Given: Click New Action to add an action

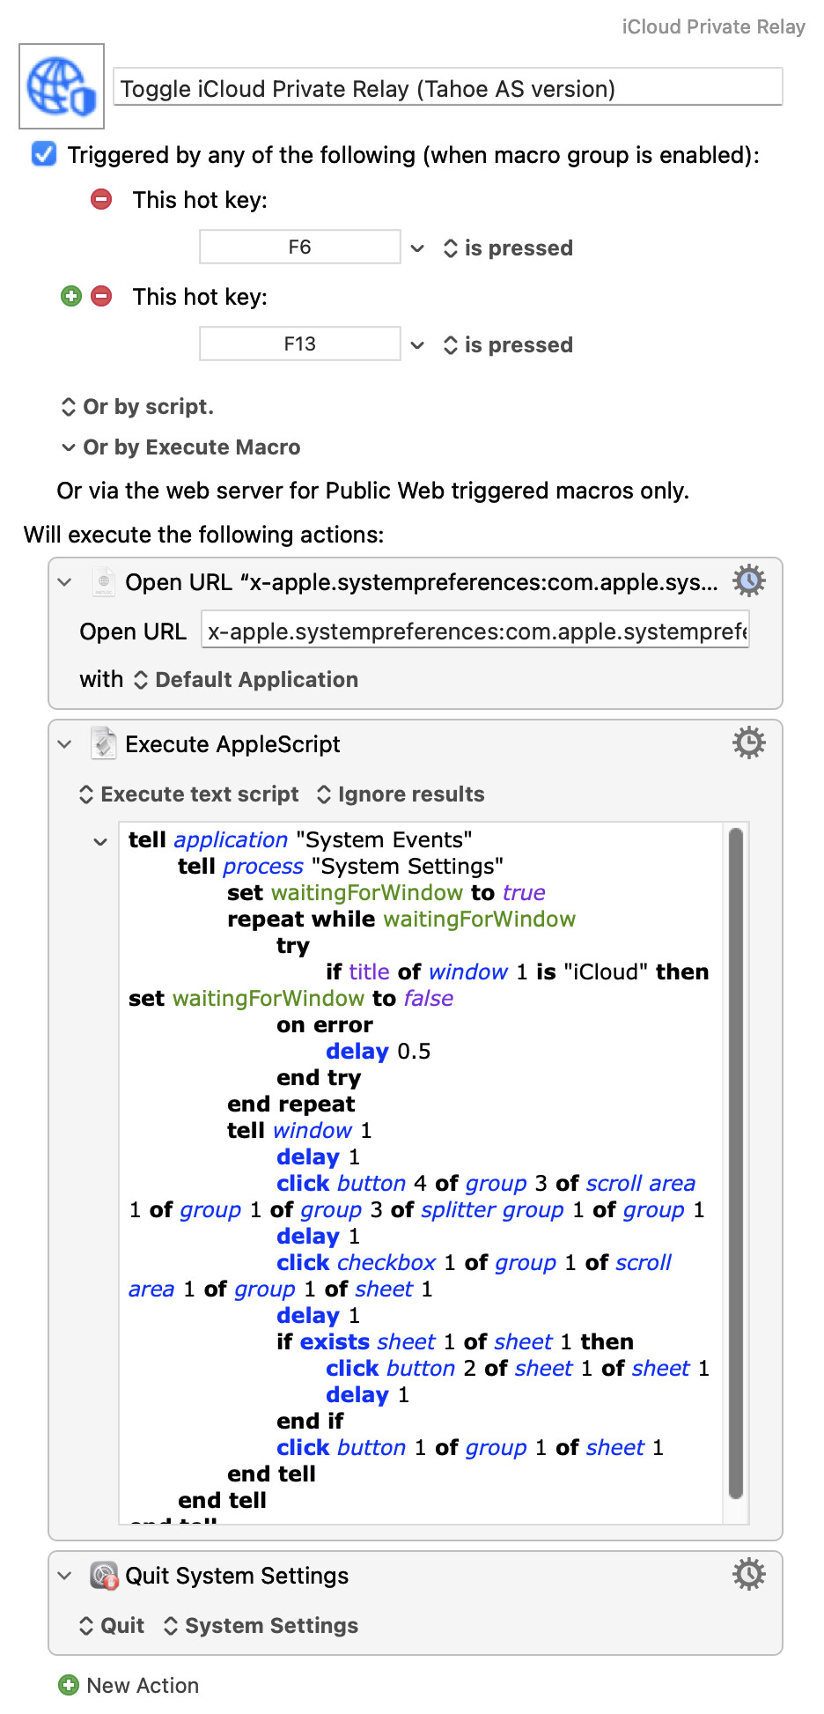Looking at the screenshot, I should pyautogui.click(x=129, y=1685).
